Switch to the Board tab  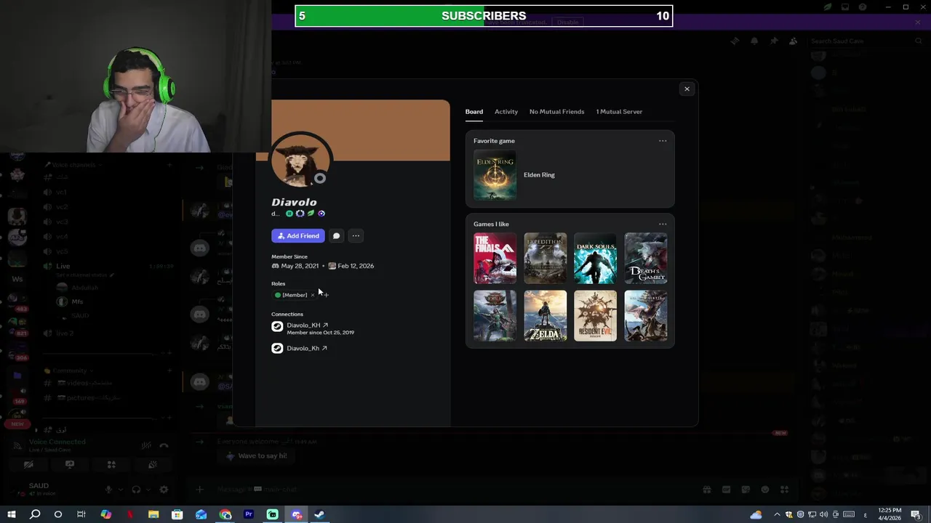click(x=474, y=112)
